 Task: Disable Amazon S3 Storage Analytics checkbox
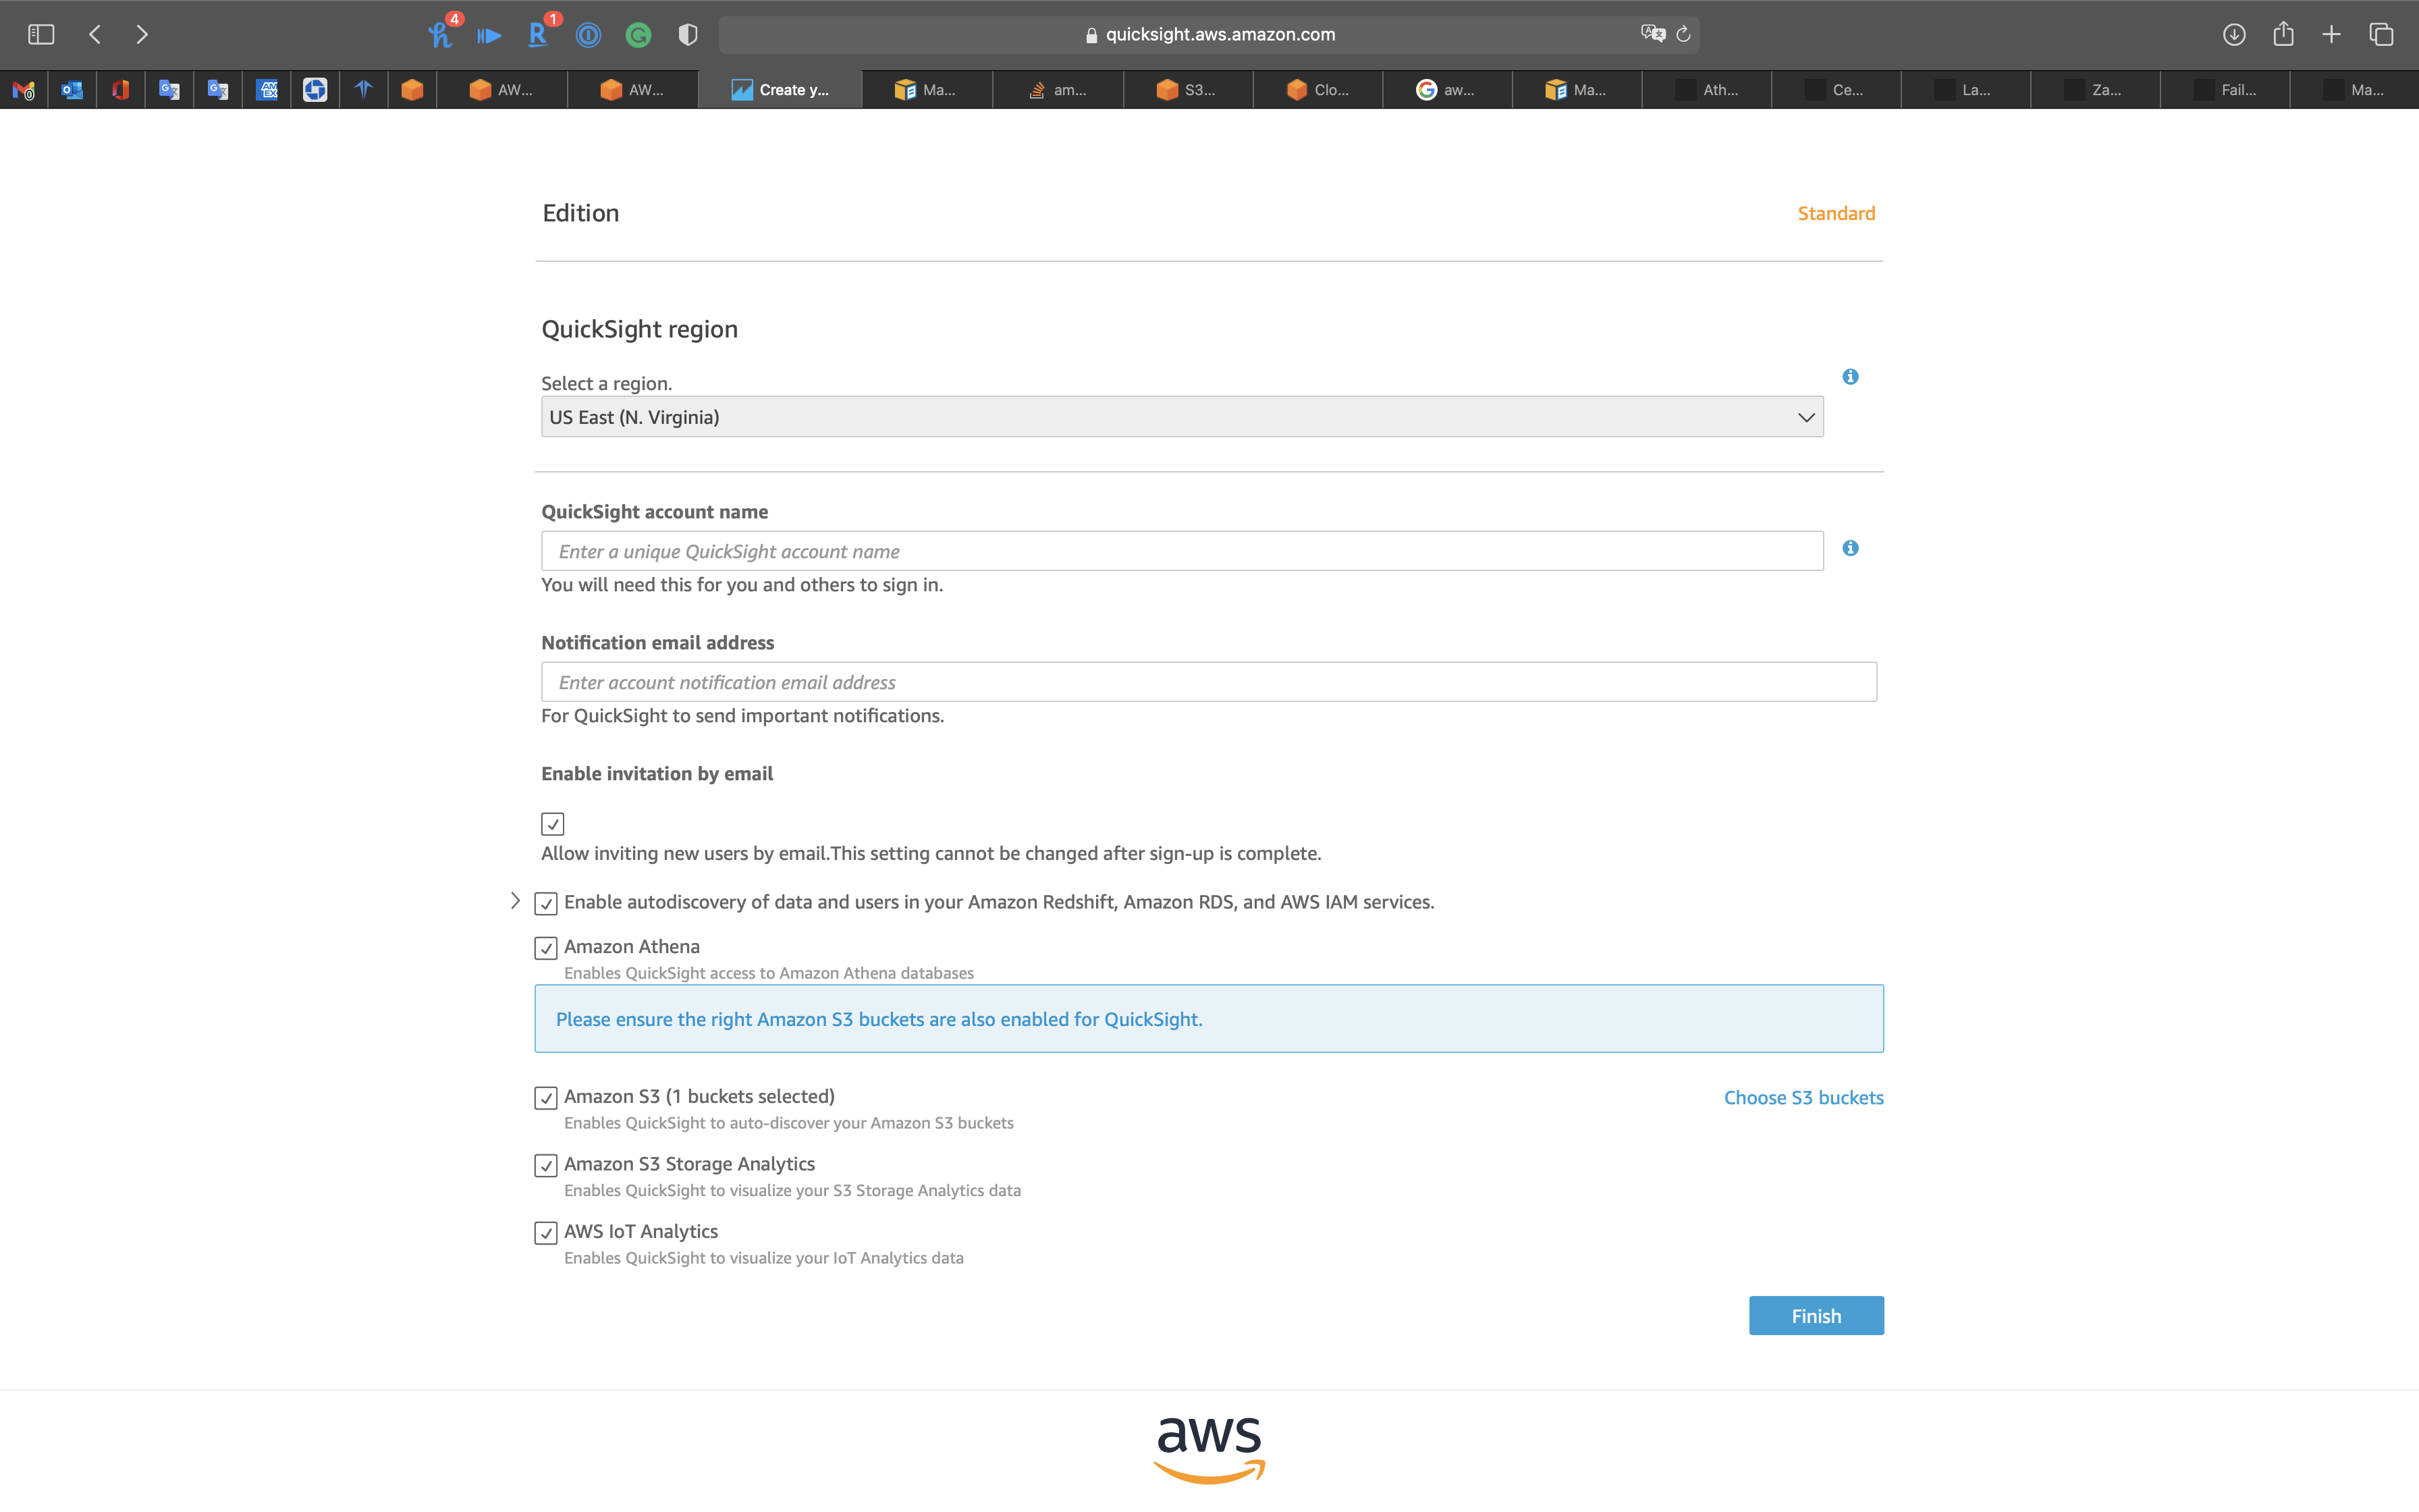coord(546,1165)
